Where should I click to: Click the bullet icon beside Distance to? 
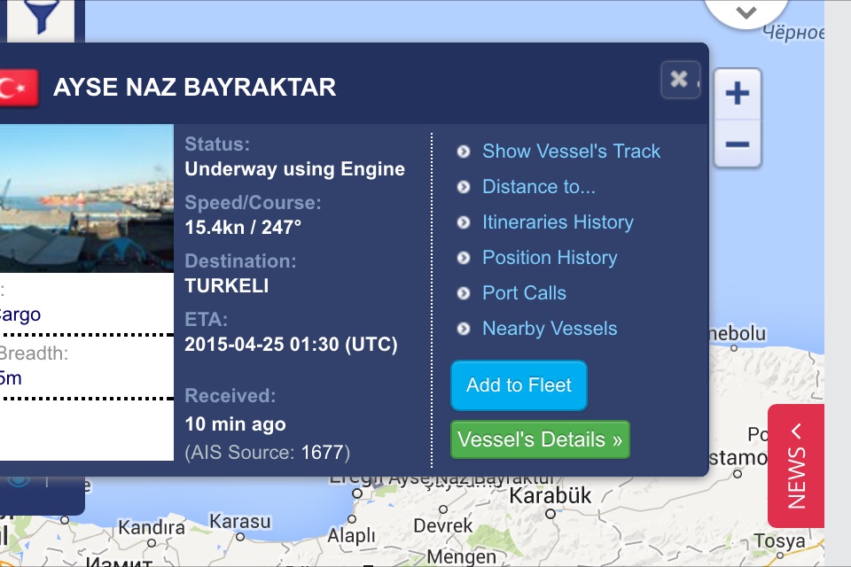464,187
